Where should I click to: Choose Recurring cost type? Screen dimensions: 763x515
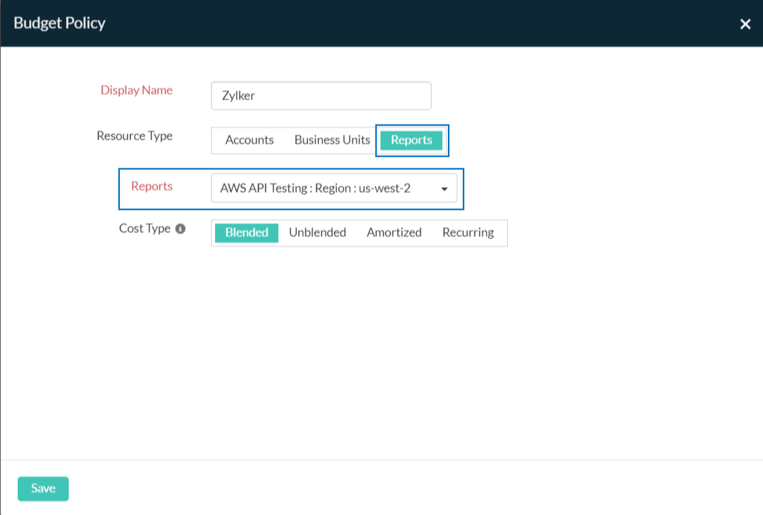[468, 233]
